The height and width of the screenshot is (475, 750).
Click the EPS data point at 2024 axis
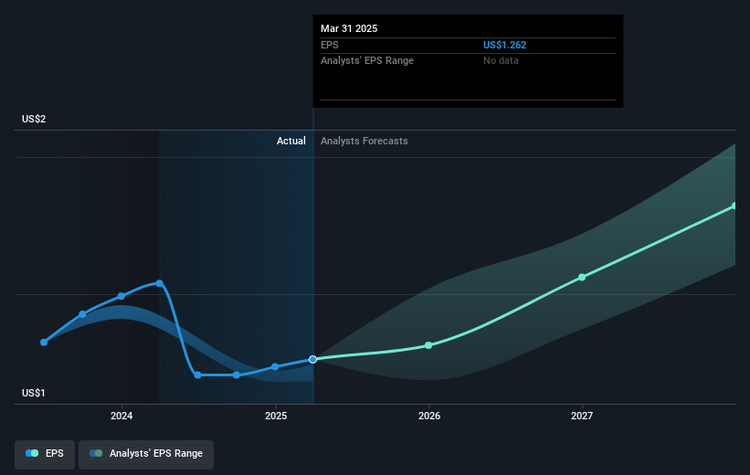(x=121, y=296)
